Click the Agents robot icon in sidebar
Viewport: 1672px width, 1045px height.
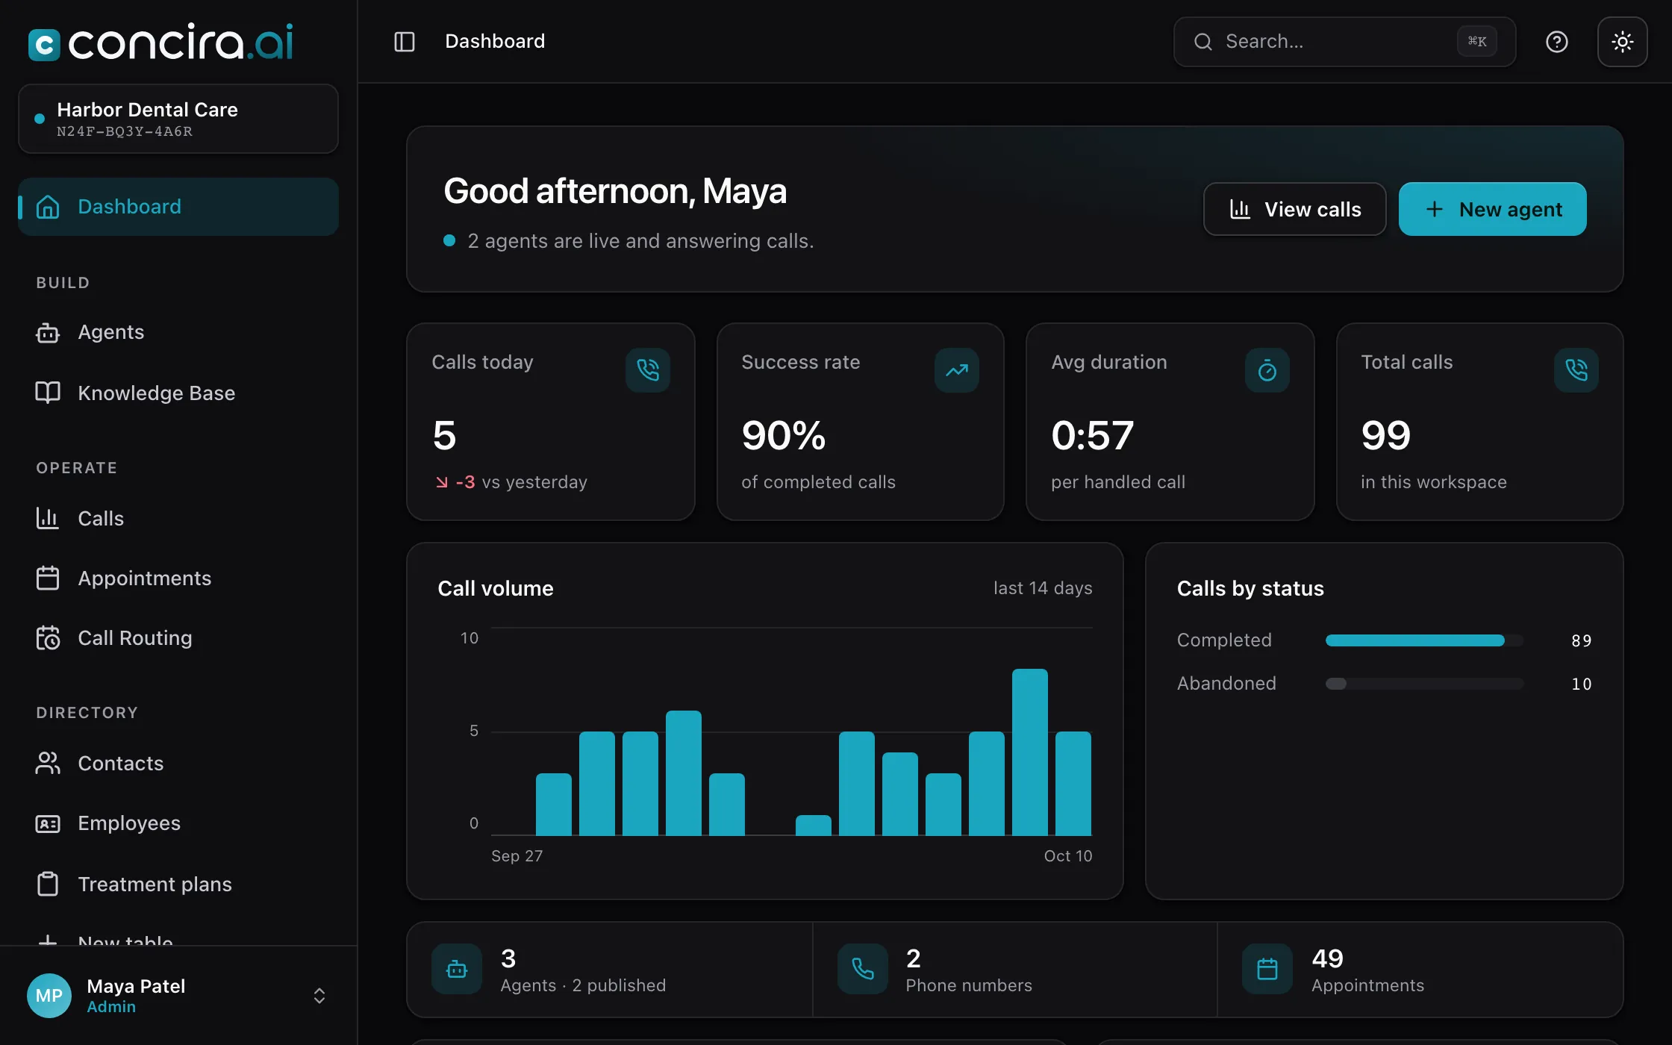48,332
